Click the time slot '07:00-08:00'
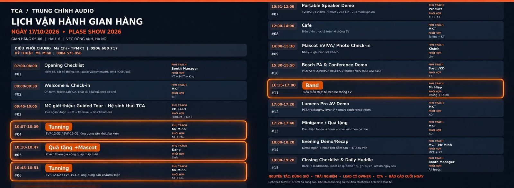This screenshot has height=188, width=514. (26, 66)
